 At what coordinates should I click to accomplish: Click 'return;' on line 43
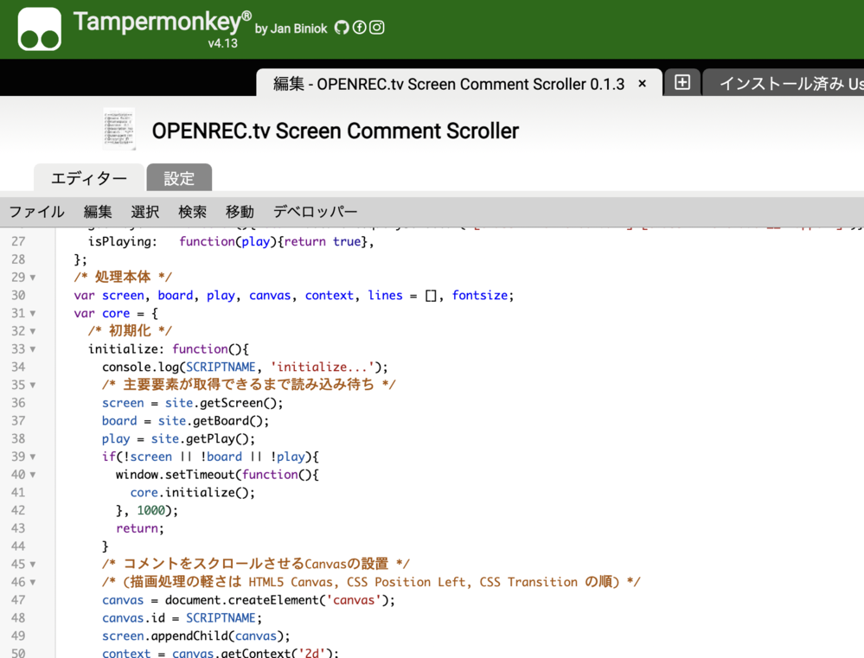tap(140, 528)
